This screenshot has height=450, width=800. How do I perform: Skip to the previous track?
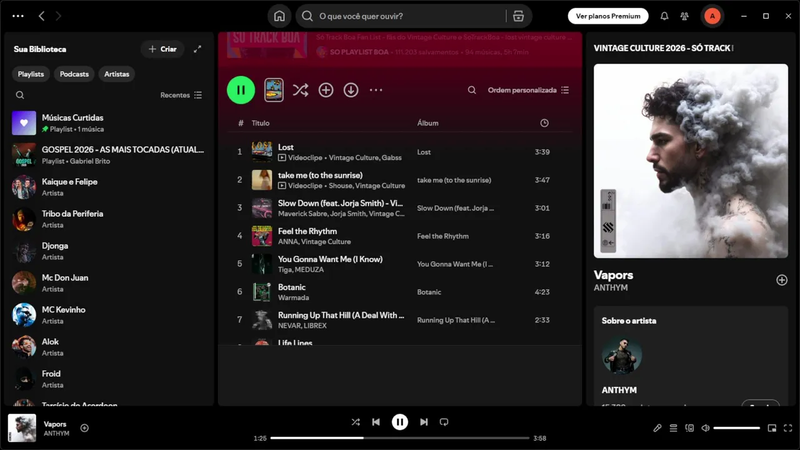[x=376, y=422]
